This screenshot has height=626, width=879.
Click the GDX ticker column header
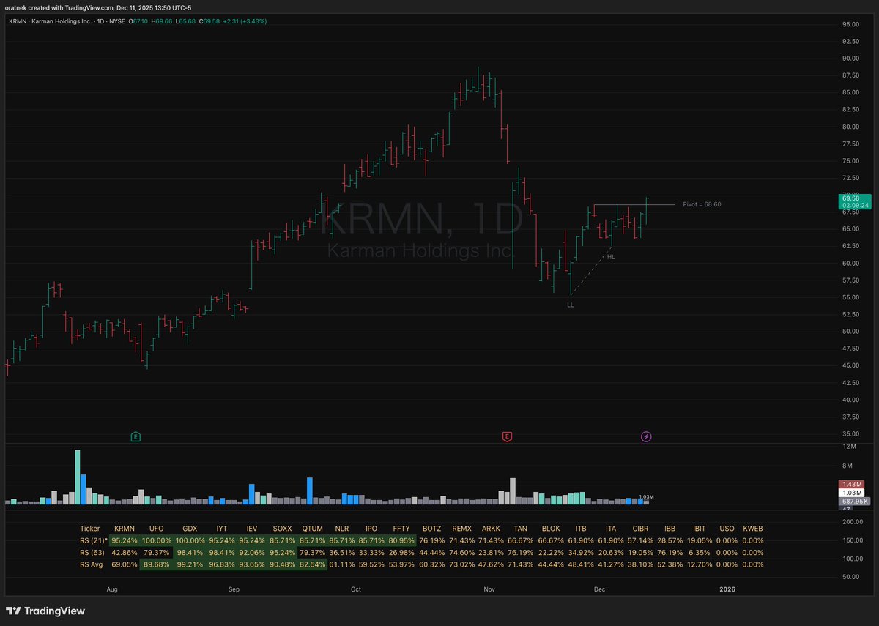[190, 528]
